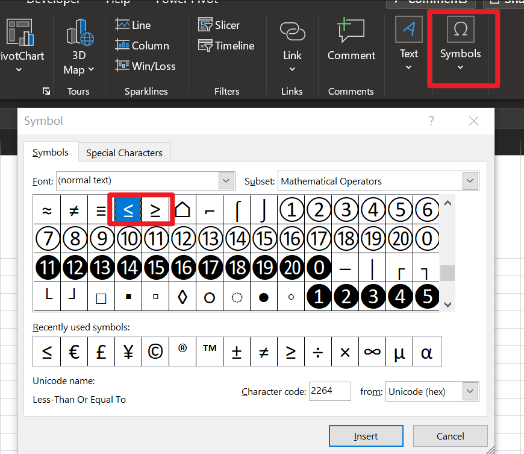Select the less-than-or-equal symbol in grid

[128, 210]
